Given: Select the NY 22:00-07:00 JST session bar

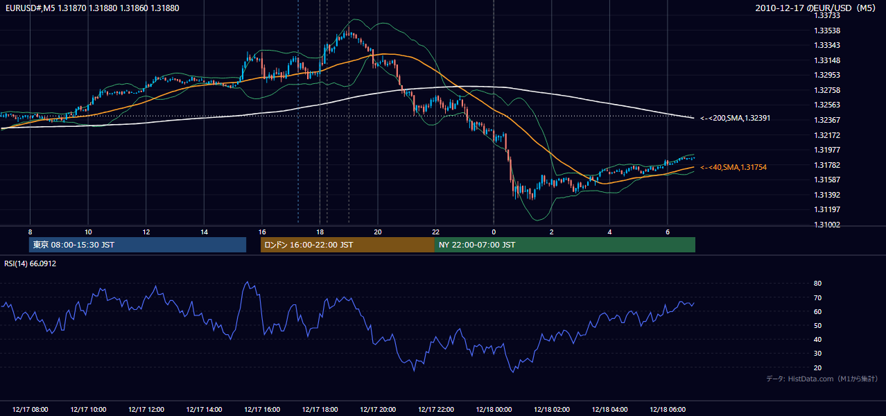Looking at the screenshot, I should pos(565,245).
